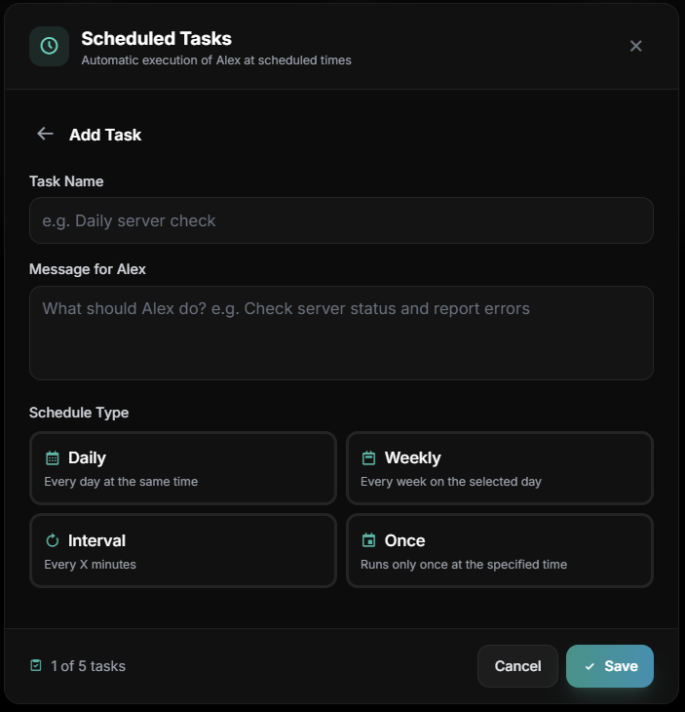
Task: Click the "Every X minutes" description
Action: [x=90, y=565]
